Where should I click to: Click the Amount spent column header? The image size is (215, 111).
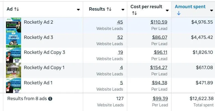coord(190,7)
